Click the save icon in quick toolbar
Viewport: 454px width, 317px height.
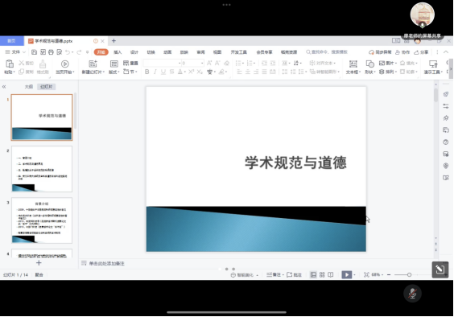[34, 52]
